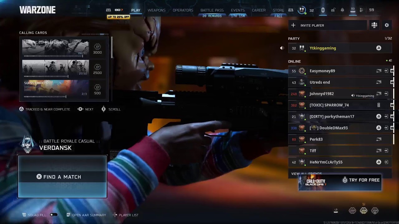Click Open AAR Summary

tap(86, 215)
